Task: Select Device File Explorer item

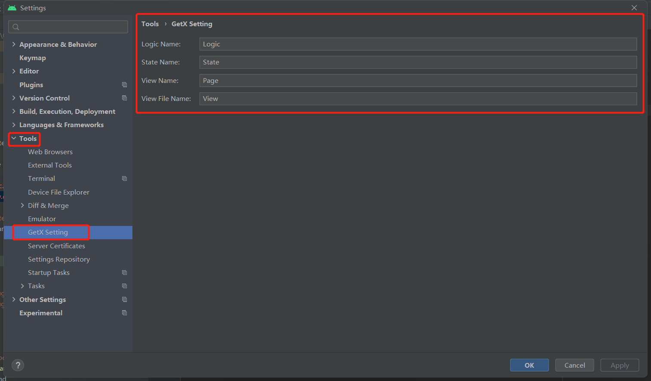Action: click(58, 192)
